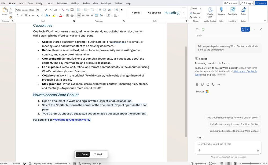Click the thumbs down icon in Copilot pane
268x165 pixels.
tap(213, 84)
